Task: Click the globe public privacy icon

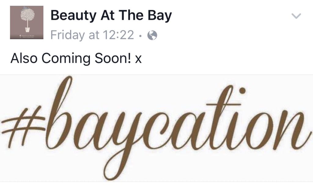Action: click(152, 35)
